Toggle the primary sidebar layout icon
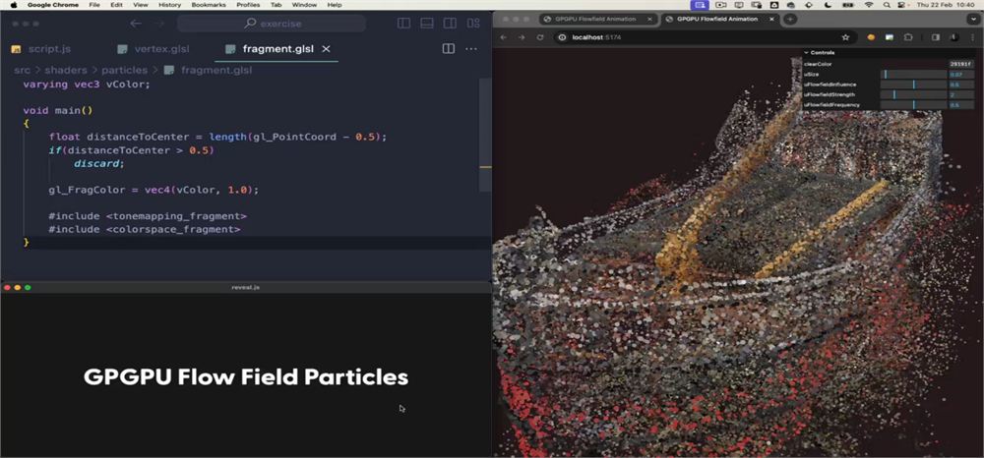The image size is (984, 458). [x=404, y=24]
